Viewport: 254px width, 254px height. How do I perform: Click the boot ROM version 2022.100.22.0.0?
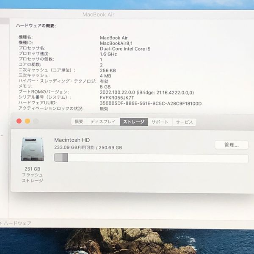(x=117, y=92)
